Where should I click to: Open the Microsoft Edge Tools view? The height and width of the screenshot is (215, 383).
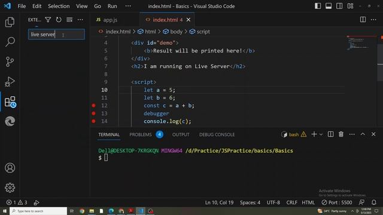[10, 121]
